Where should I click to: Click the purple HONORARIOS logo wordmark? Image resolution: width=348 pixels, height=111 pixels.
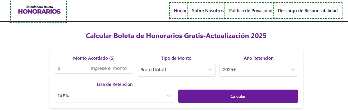39,12
